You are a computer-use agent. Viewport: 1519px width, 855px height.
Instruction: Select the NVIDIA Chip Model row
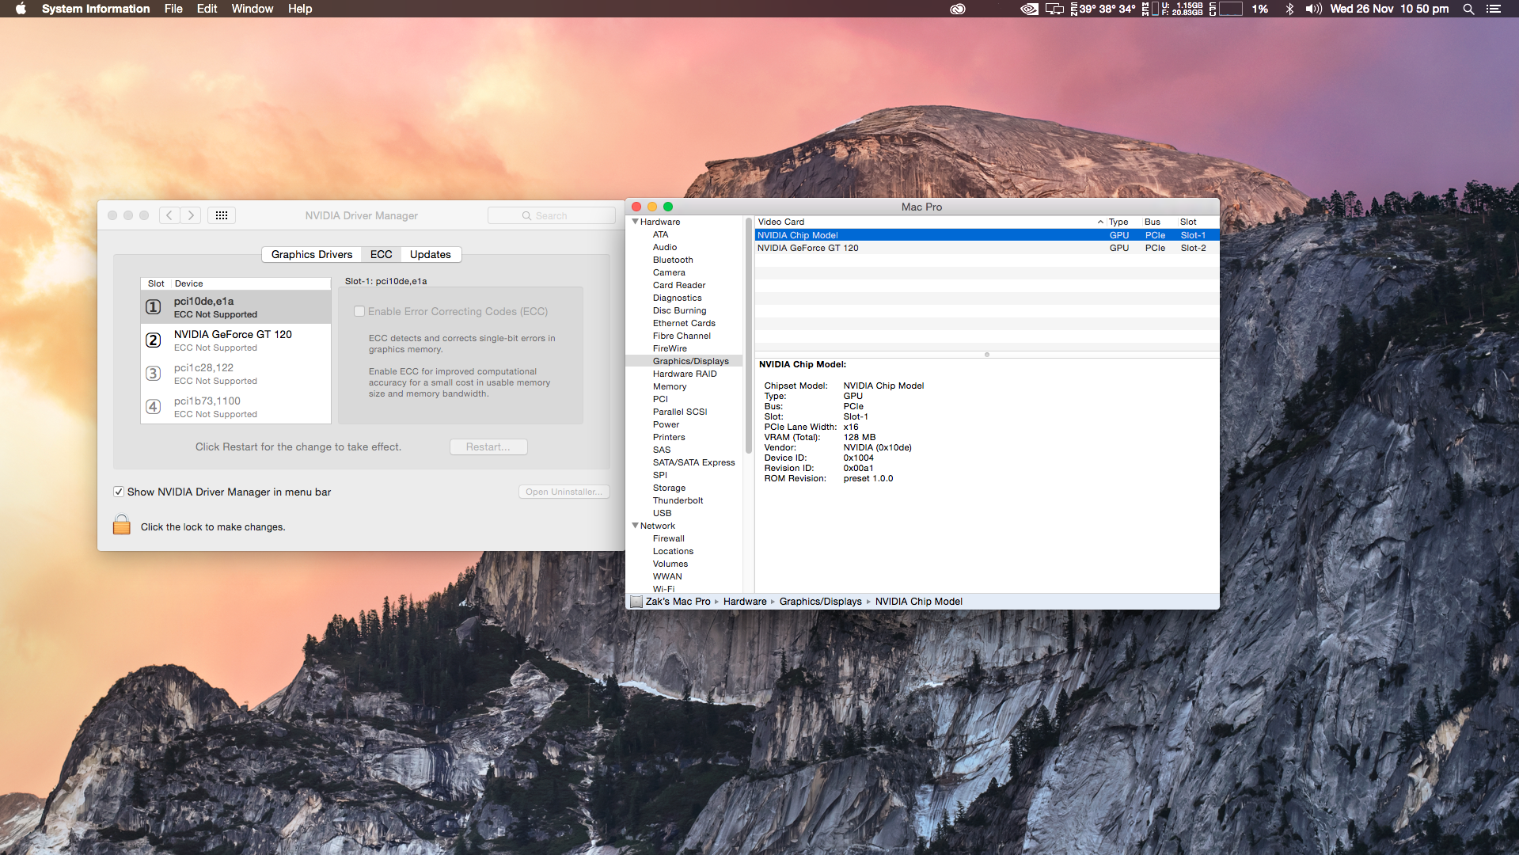click(987, 235)
